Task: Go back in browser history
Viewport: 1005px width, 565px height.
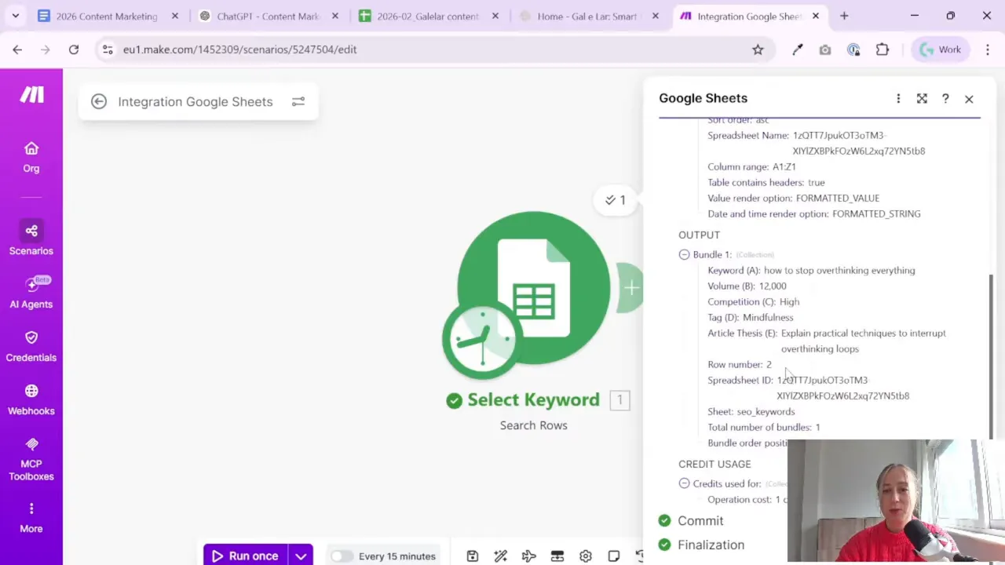Action: pos(17,49)
